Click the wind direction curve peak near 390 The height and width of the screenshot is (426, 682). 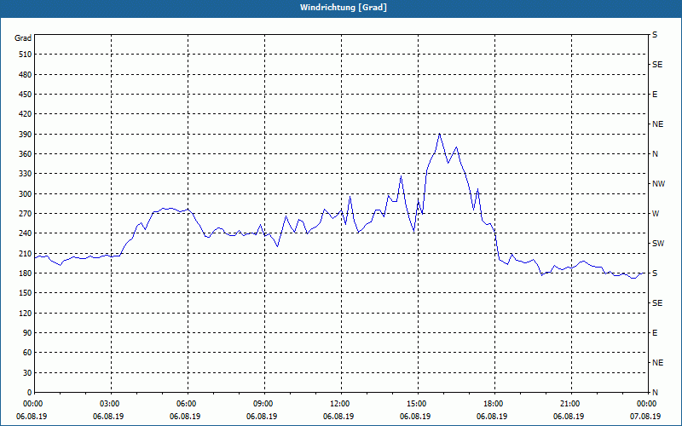tap(440, 134)
